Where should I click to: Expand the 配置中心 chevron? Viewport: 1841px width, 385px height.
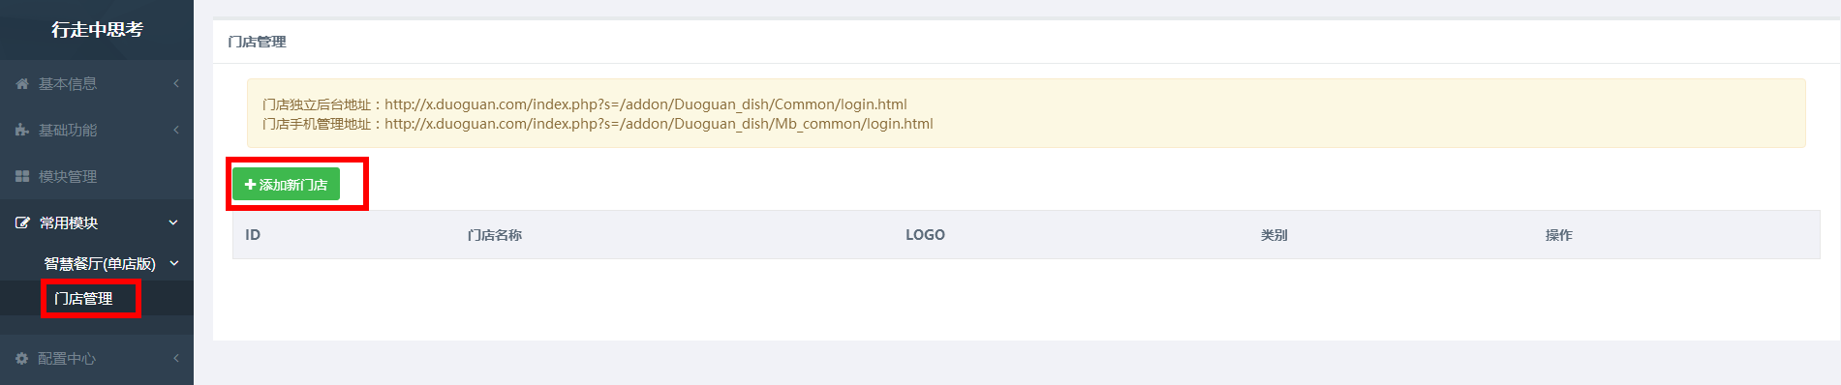pos(176,359)
